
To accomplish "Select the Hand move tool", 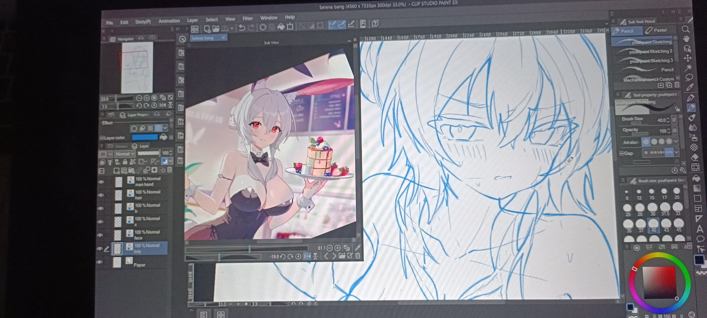I will tap(686, 39).
